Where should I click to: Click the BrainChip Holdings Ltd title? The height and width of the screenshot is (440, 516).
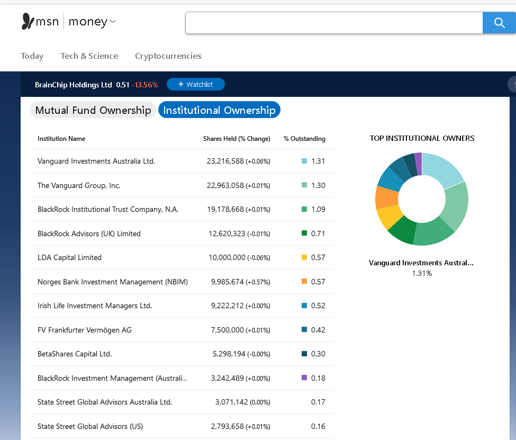pyautogui.click(x=73, y=85)
